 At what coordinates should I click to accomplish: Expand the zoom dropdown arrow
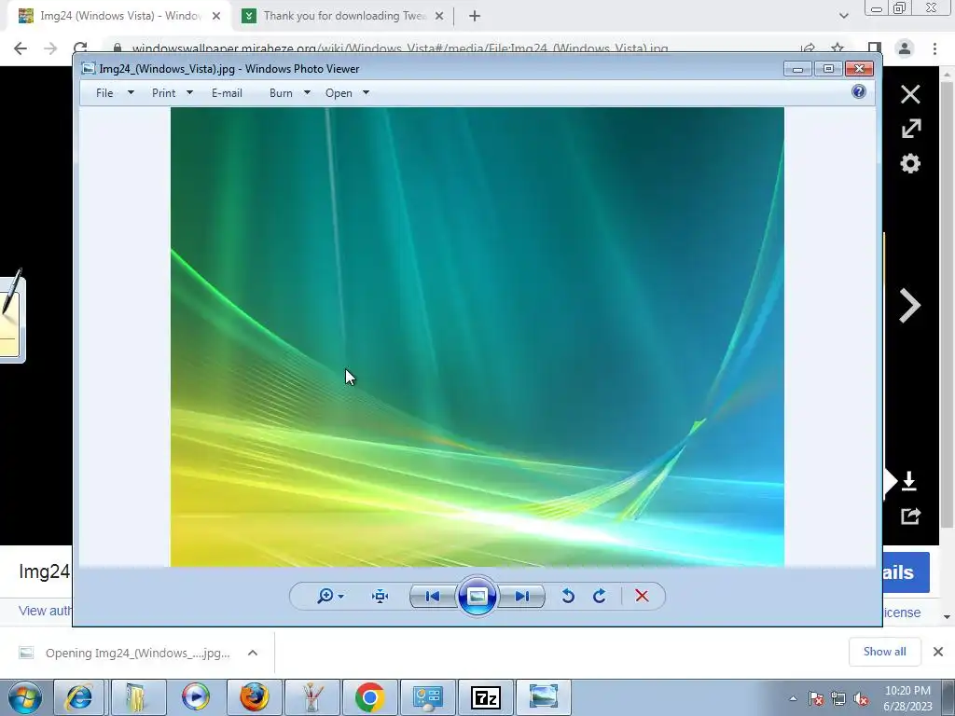341,597
